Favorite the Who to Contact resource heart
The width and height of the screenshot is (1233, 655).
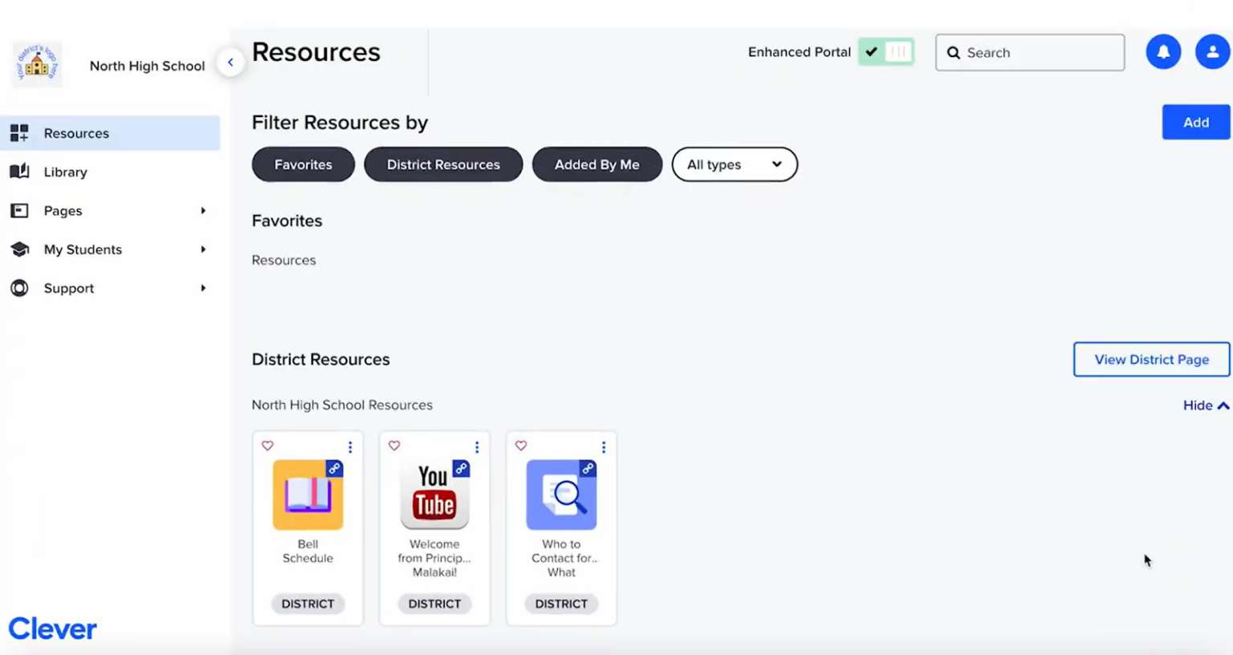point(521,445)
